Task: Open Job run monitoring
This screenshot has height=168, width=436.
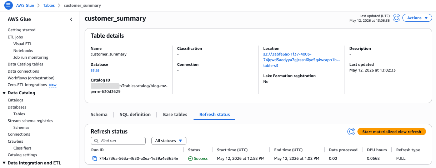Action: pos(31,57)
